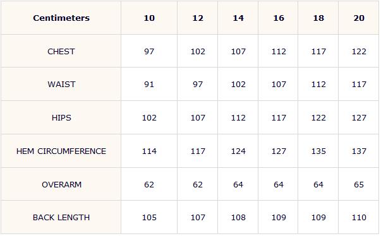The width and height of the screenshot is (381, 236).
Task: Click the Centimeters header cell
Action: pyautogui.click(x=61, y=18)
